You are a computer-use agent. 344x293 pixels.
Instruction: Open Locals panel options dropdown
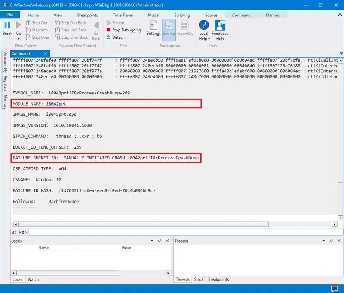click(152, 241)
